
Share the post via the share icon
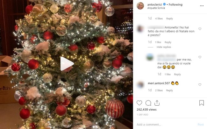tap(157, 103)
